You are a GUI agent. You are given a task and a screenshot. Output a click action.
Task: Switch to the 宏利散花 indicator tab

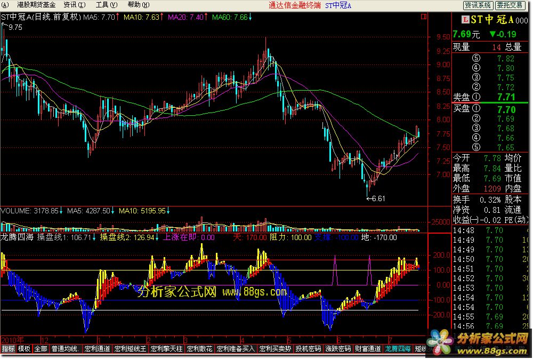coord(199,348)
